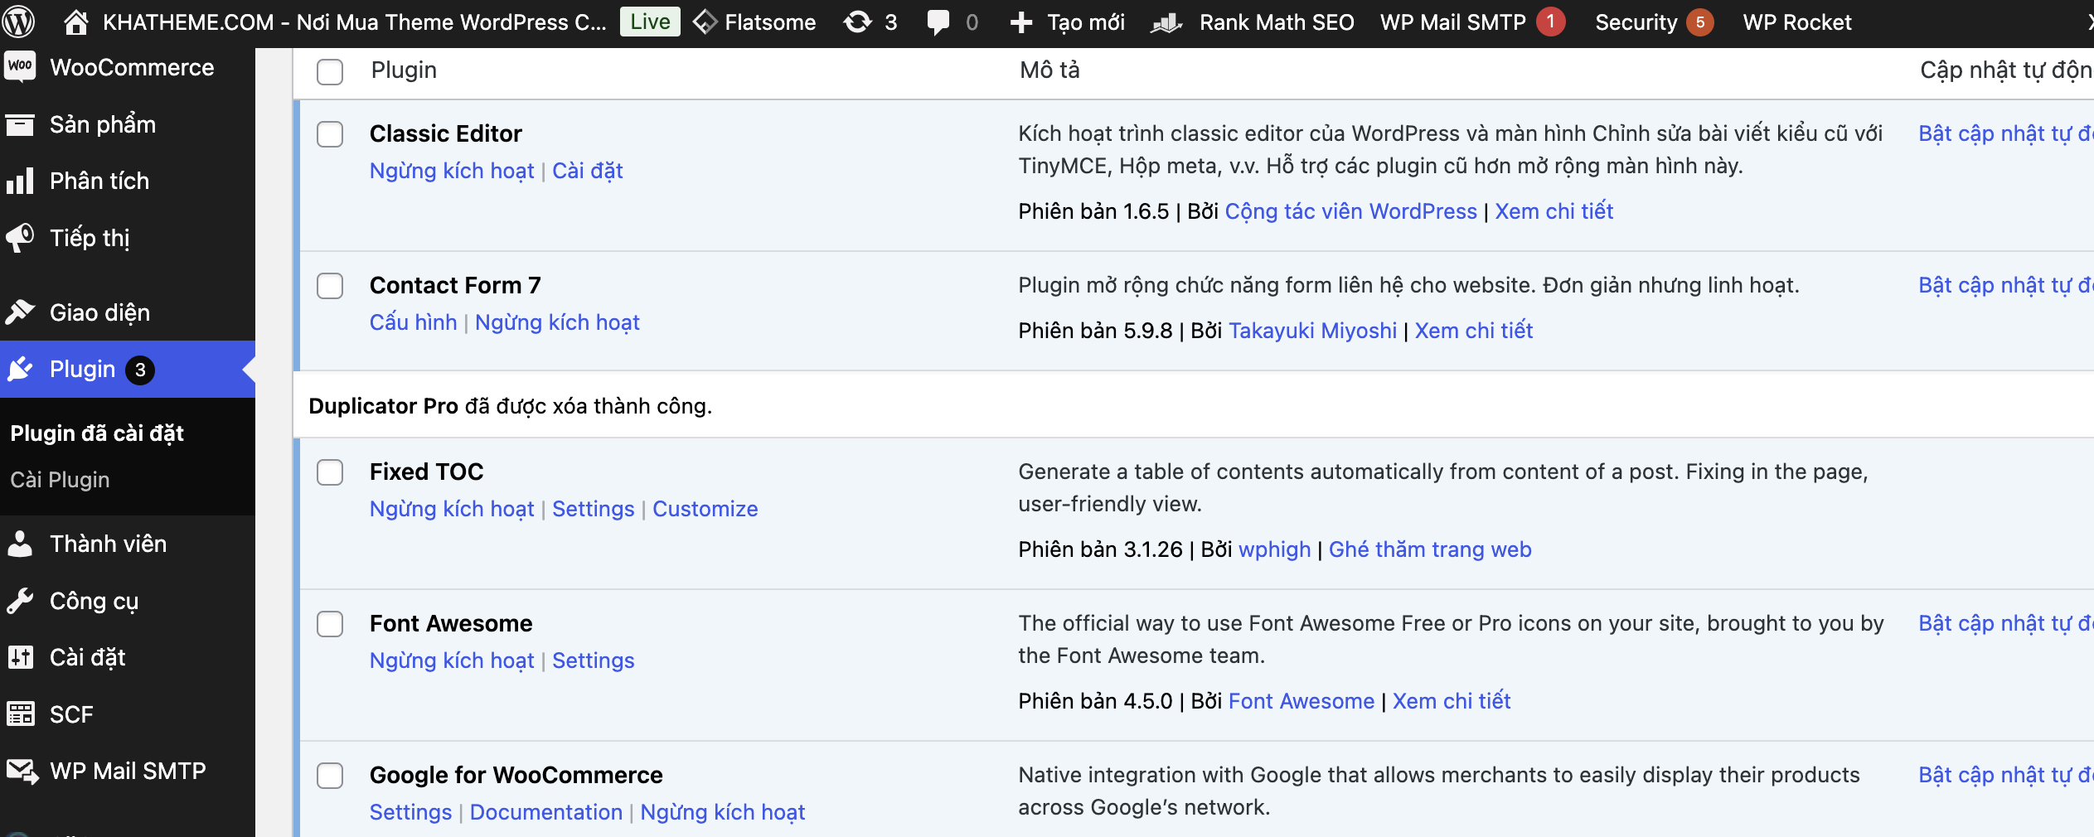This screenshot has width=2094, height=837.
Task: Open the wphigh author link
Action: [1275, 549]
